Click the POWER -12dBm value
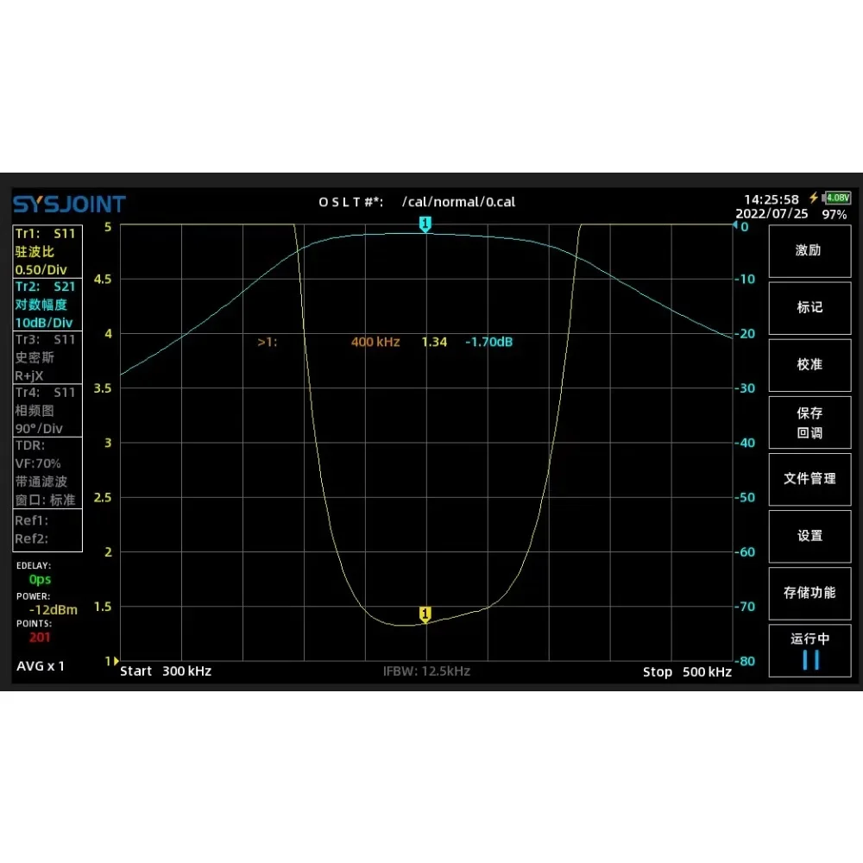This screenshot has width=863, height=863. 53,610
